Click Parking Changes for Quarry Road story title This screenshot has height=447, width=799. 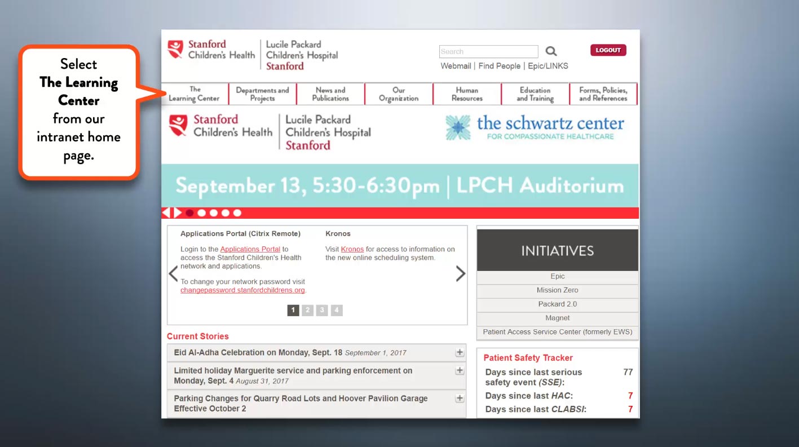tap(301, 403)
